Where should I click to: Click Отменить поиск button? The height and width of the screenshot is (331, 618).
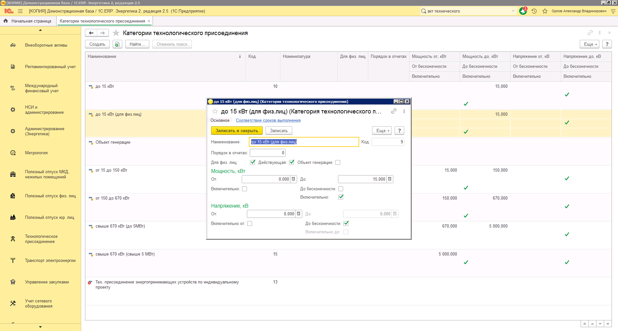[172, 44]
